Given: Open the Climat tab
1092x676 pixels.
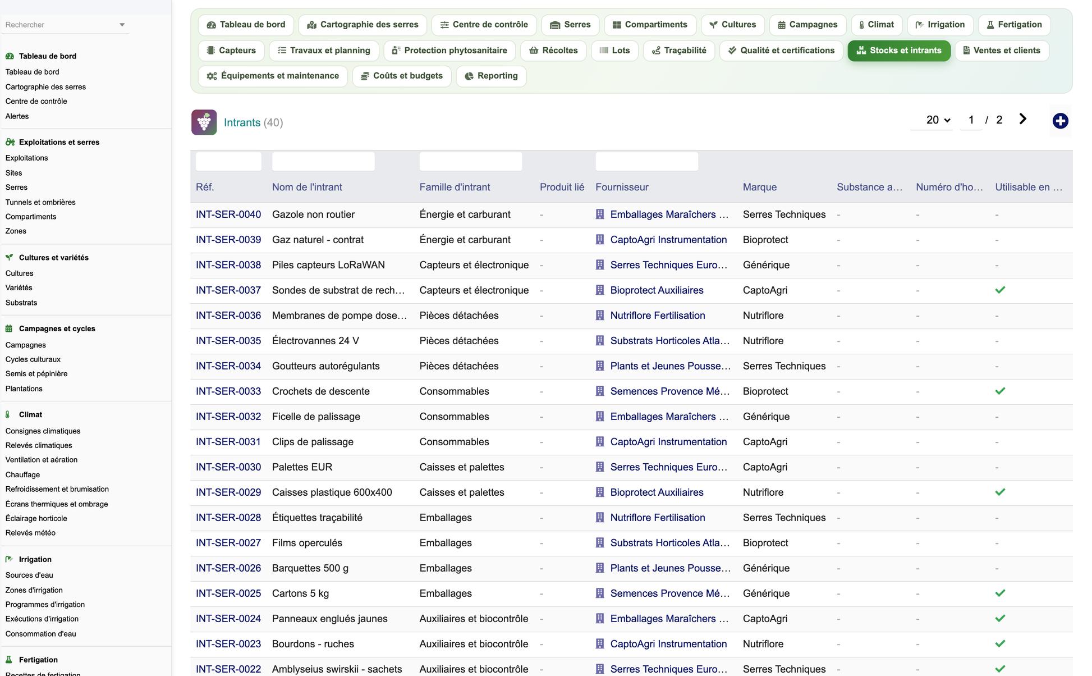Looking at the screenshot, I should (877, 25).
